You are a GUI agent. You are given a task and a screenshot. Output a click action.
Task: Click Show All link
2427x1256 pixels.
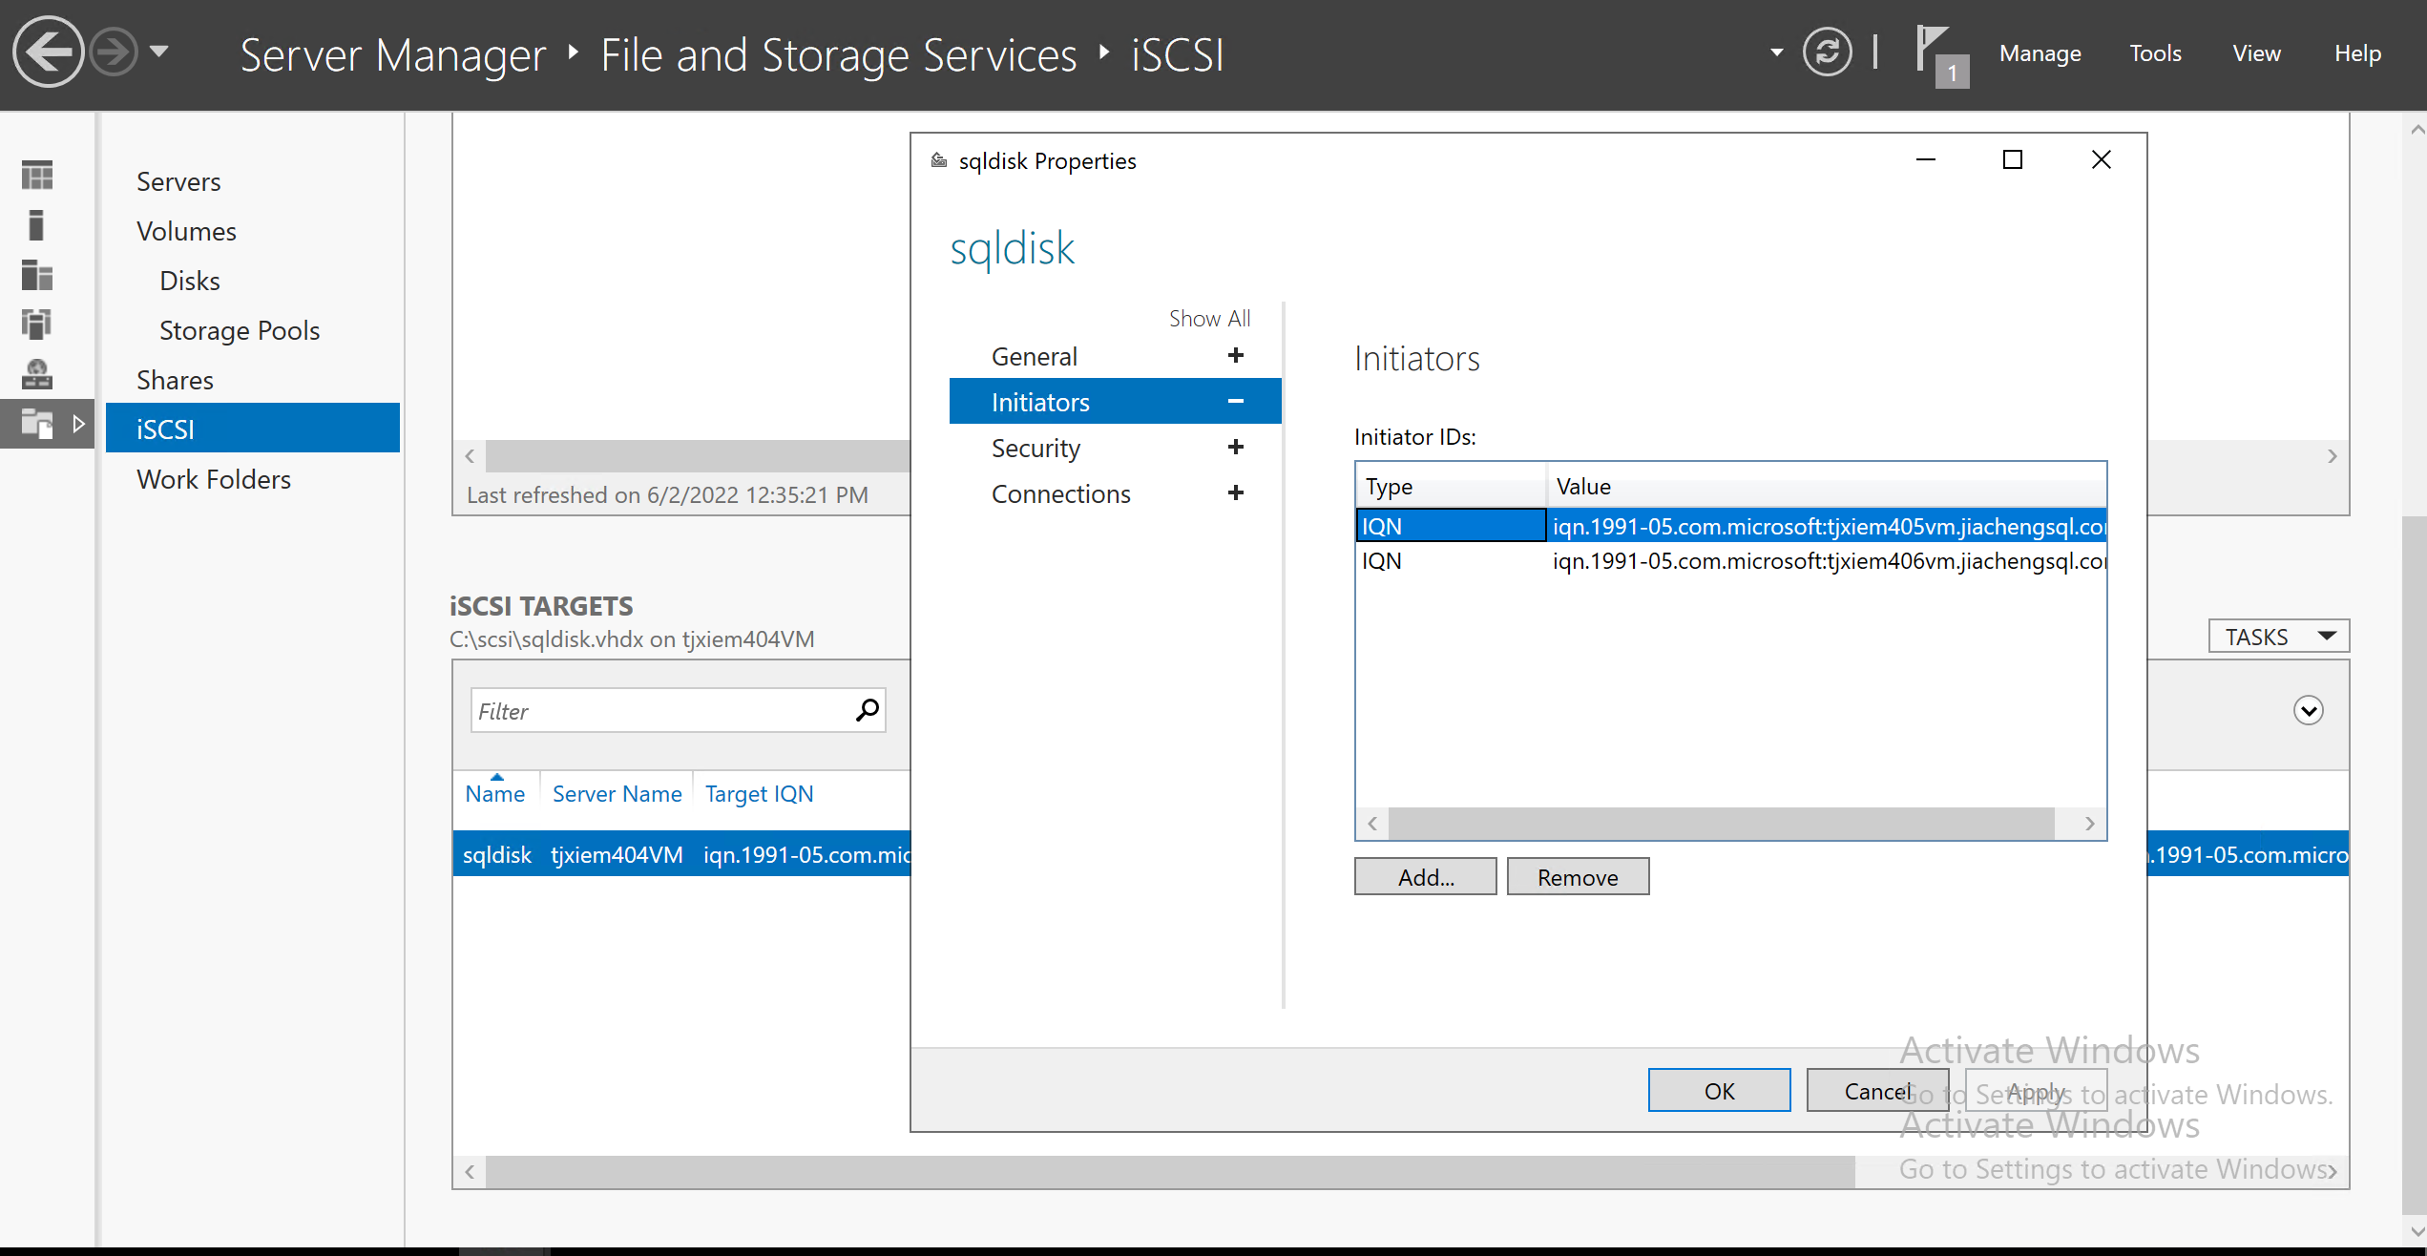point(1209,319)
